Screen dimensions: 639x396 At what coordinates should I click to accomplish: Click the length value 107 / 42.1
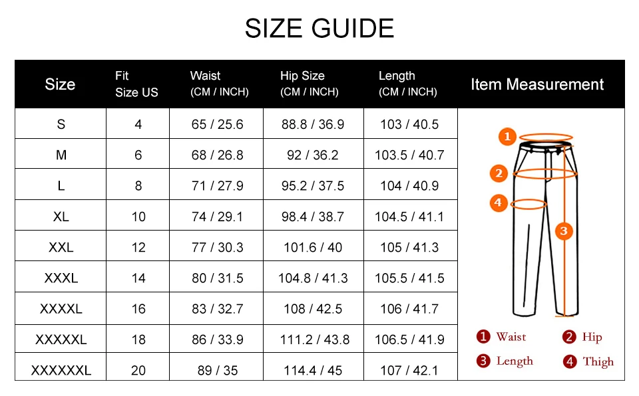409,370
